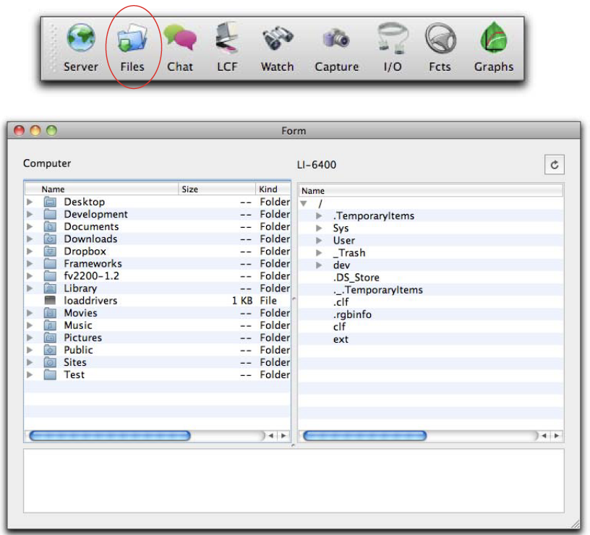Expand the Test folder

(x=30, y=375)
